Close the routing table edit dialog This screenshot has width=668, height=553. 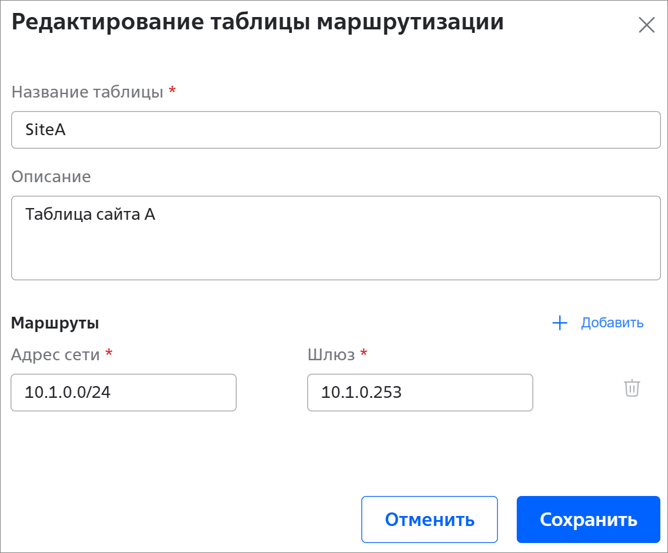[646, 25]
